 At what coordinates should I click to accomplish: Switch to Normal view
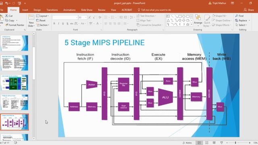pyautogui.click(x=199, y=143)
